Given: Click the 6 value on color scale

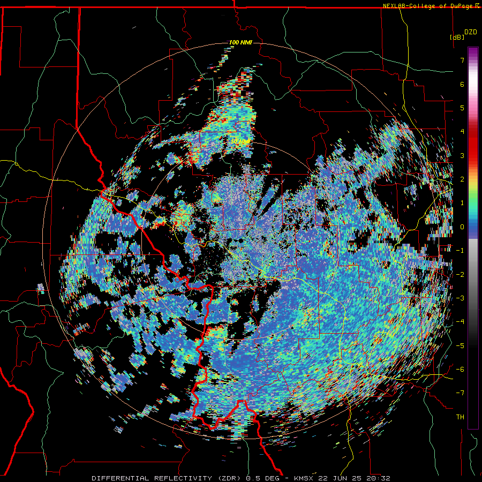Looking at the screenshot, I should pyautogui.click(x=462, y=84).
